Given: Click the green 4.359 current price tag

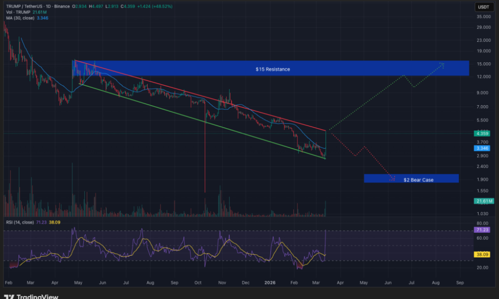Looking at the screenshot, I should [483, 134].
